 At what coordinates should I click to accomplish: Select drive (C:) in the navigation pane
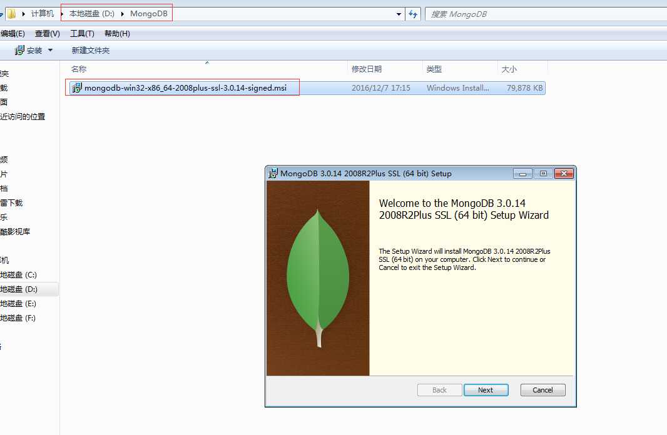click(18, 275)
